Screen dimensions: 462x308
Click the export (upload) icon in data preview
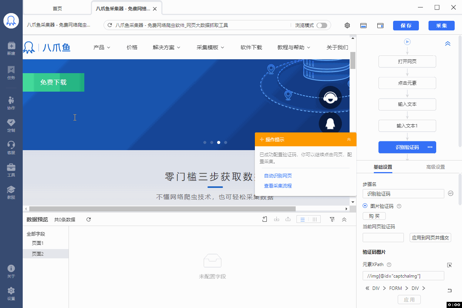tap(288, 219)
